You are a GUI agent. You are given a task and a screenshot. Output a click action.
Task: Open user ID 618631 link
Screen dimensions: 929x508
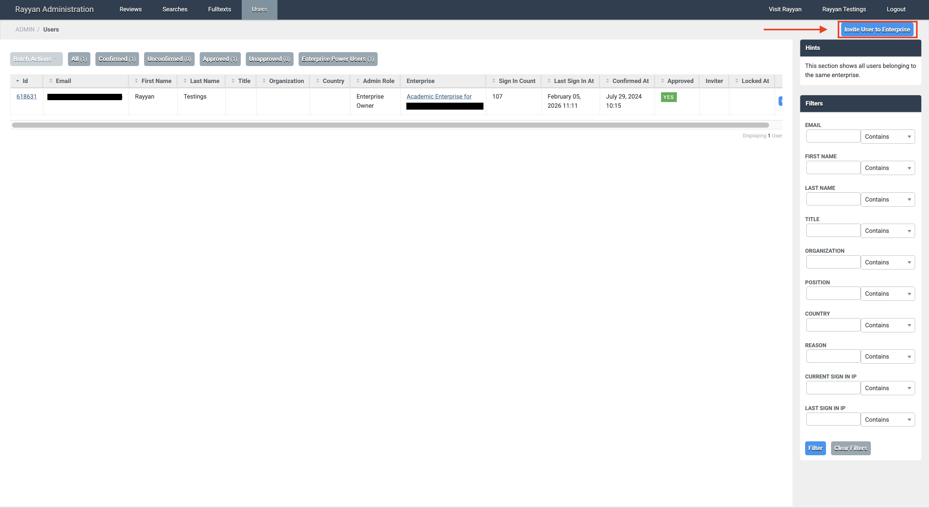pyautogui.click(x=26, y=97)
